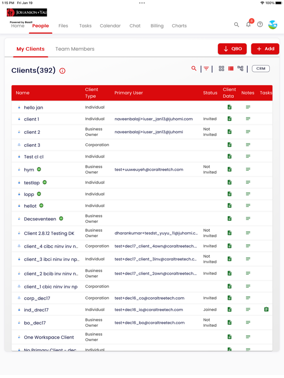The width and height of the screenshot is (284, 378).
Task: Open the Clients info circle icon
Action: (x=62, y=71)
